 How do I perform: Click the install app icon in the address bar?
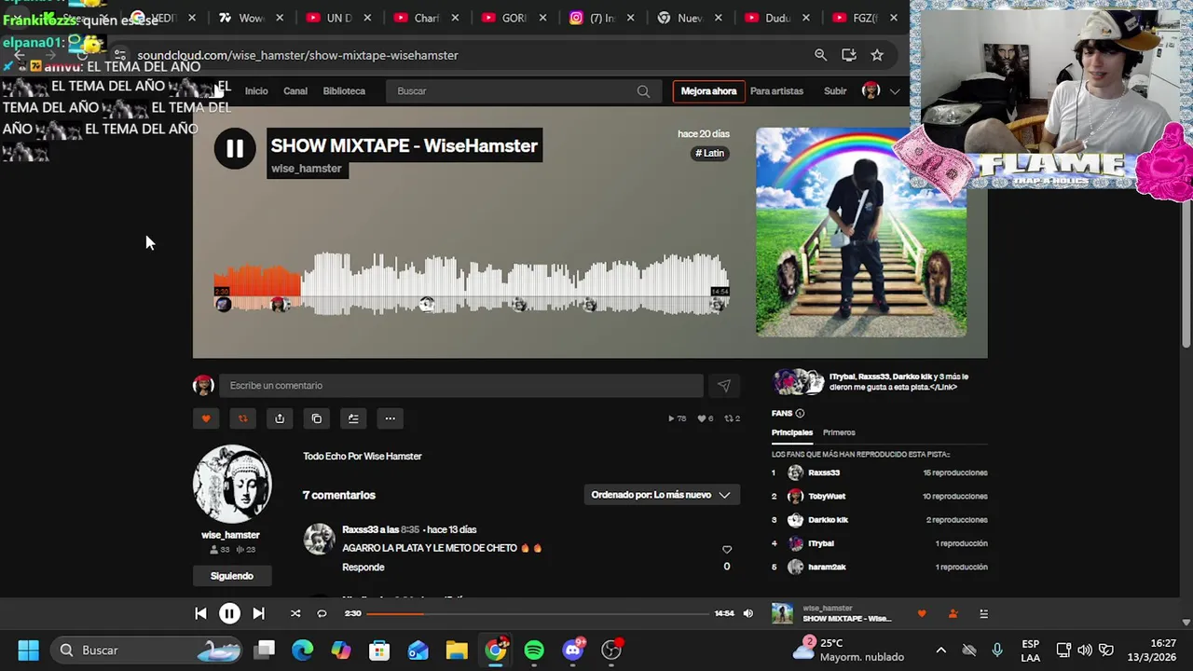click(849, 55)
